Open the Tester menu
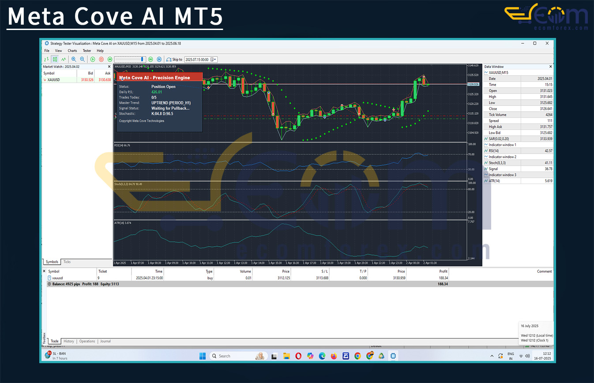The image size is (594, 383). (x=87, y=51)
